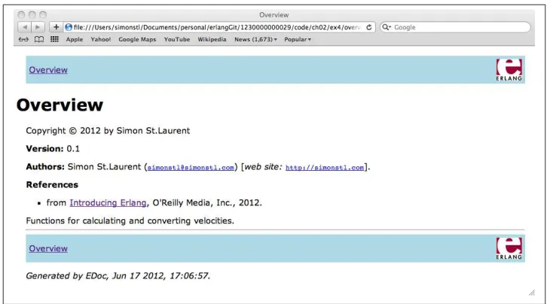The width and height of the screenshot is (547, 304).
Task: Click the bottom Erlang logo
Action: coord(509,248)
